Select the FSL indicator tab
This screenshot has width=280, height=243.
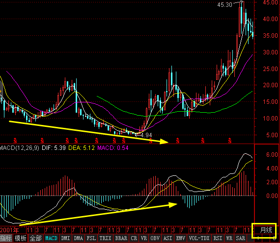(91, 238)
